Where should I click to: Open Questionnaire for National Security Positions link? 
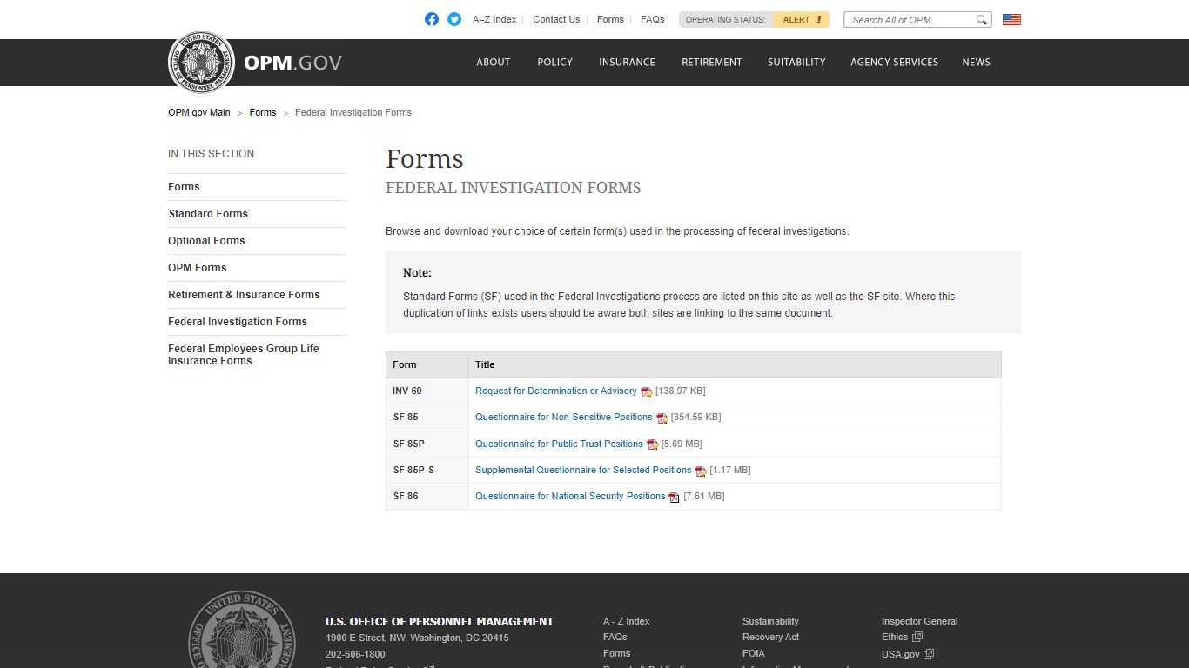coord(570,497)
